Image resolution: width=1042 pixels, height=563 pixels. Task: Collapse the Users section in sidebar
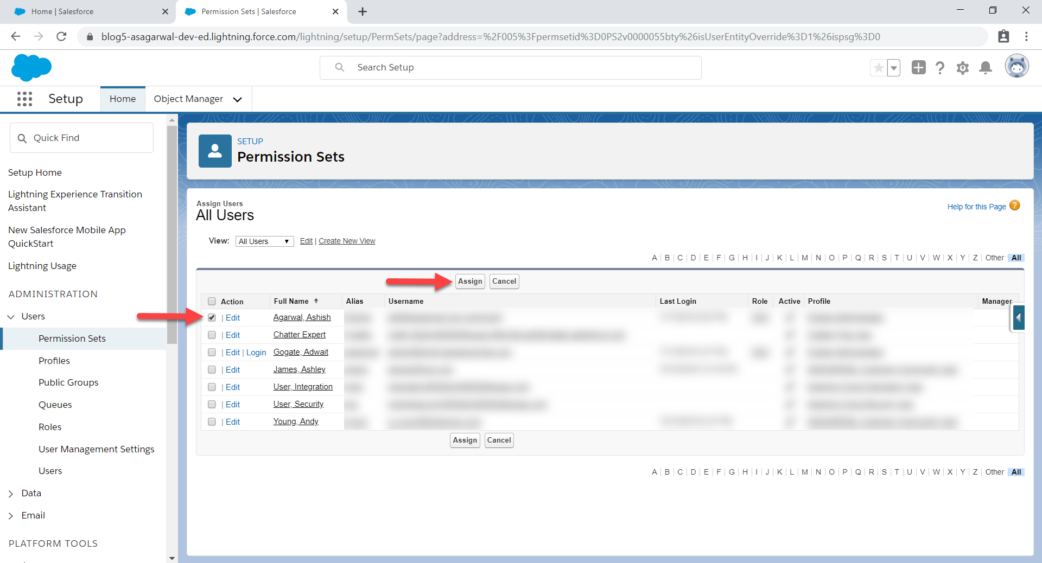click(11, 317)
